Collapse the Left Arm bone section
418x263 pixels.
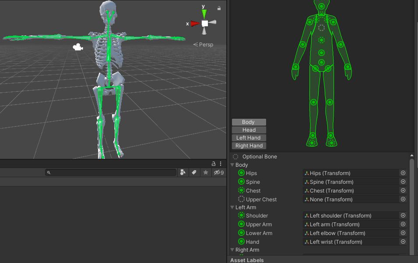pyautogui.click(x=232, y=207)
